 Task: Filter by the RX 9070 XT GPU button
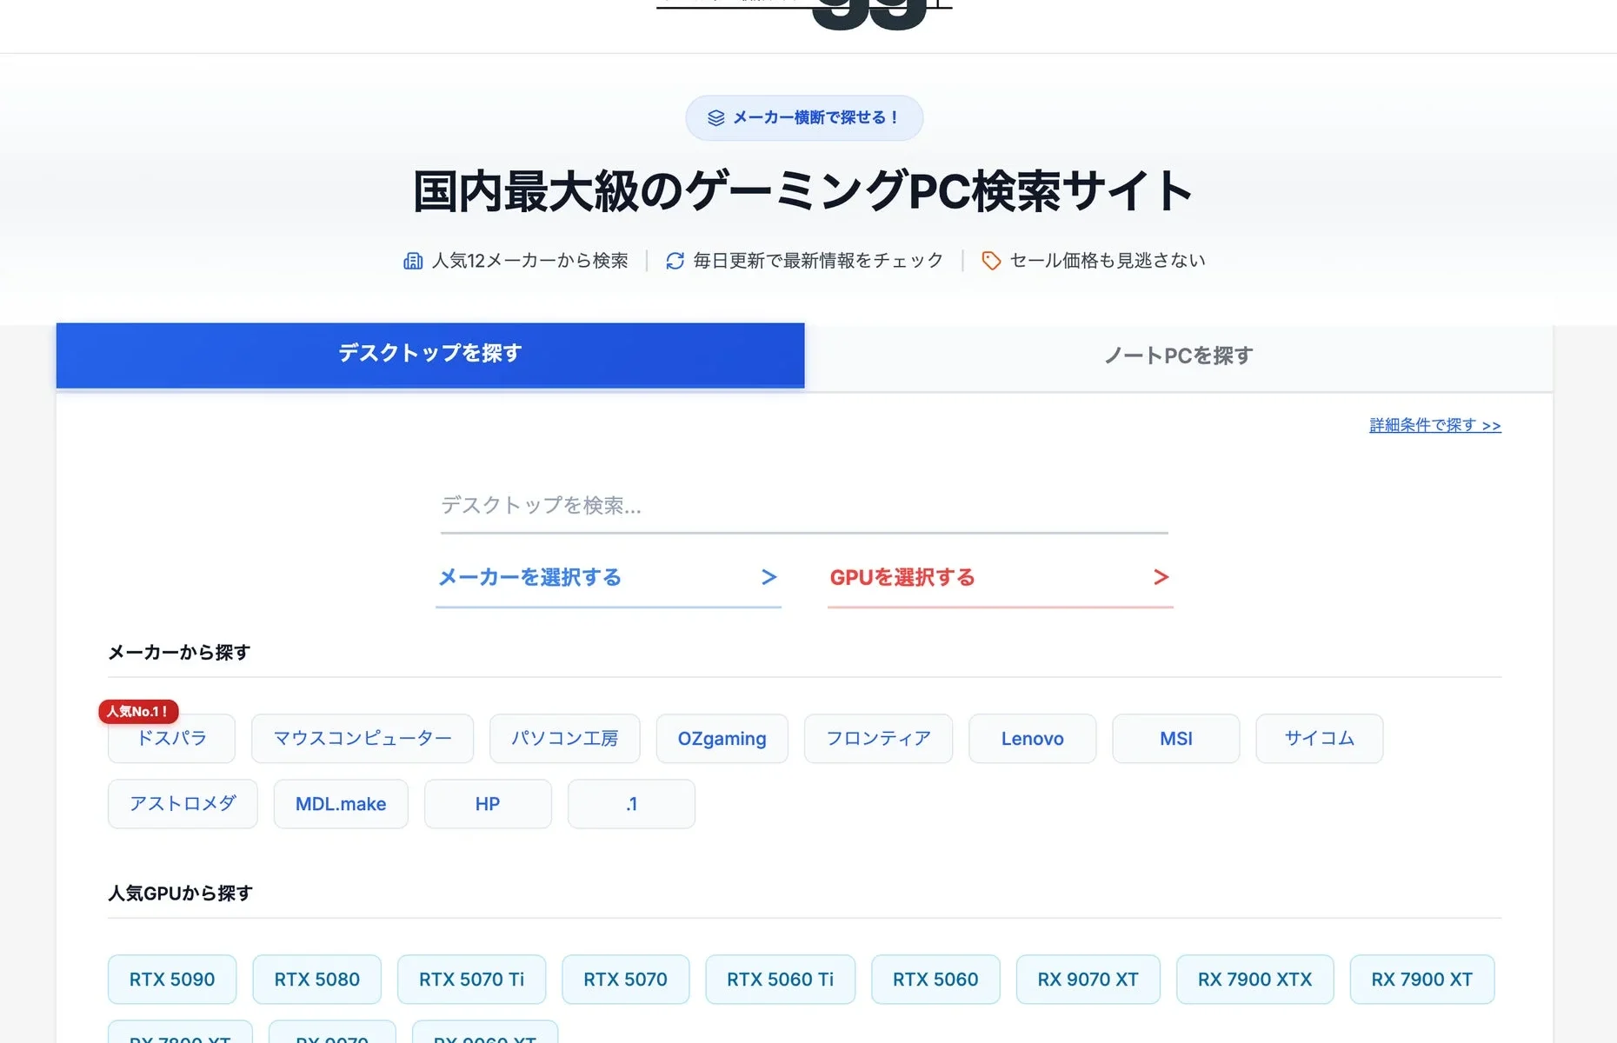[x=1087, y=980]
